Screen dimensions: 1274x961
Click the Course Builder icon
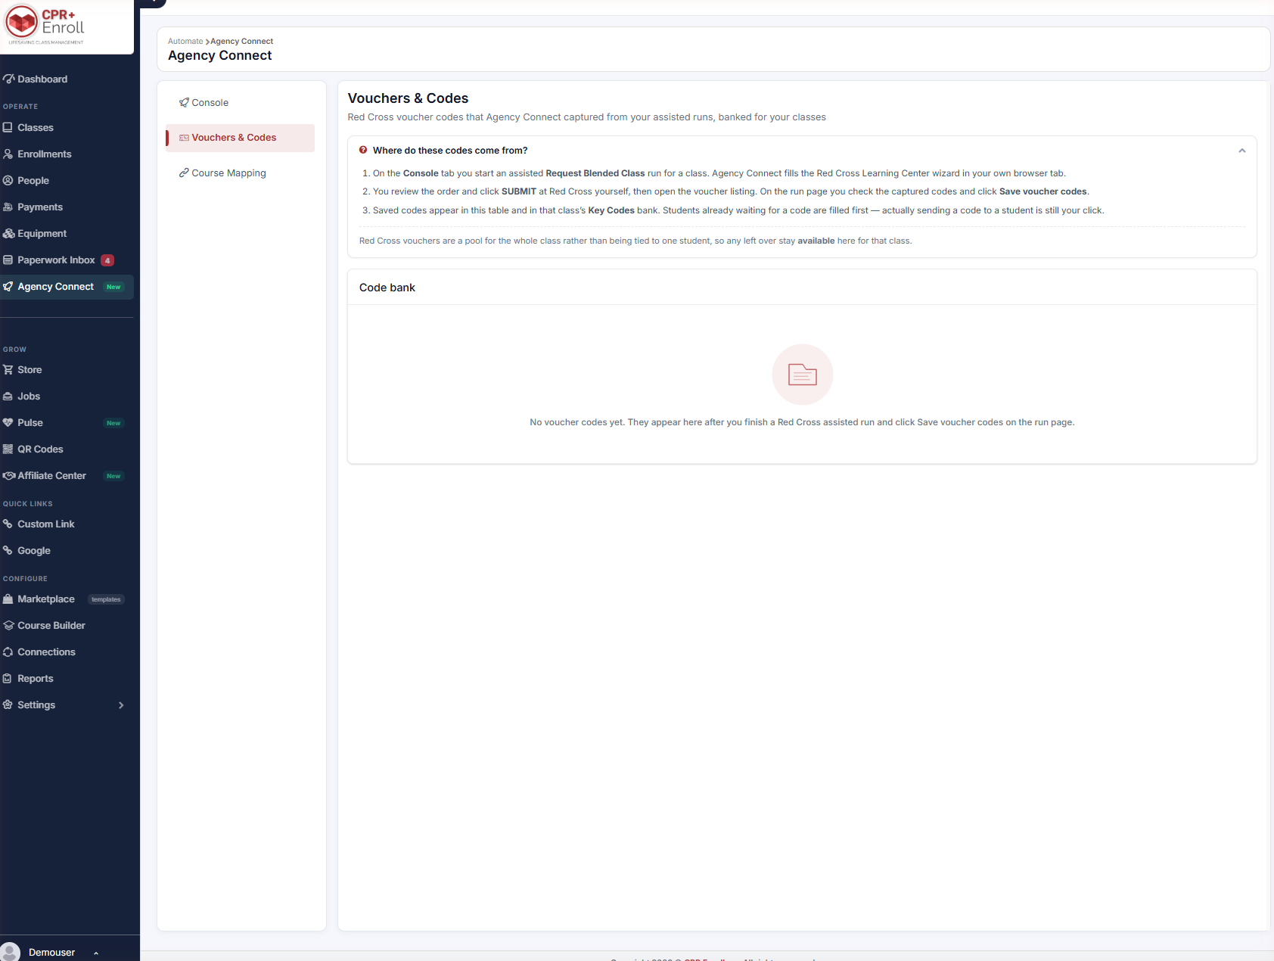(x=8, y=625)
